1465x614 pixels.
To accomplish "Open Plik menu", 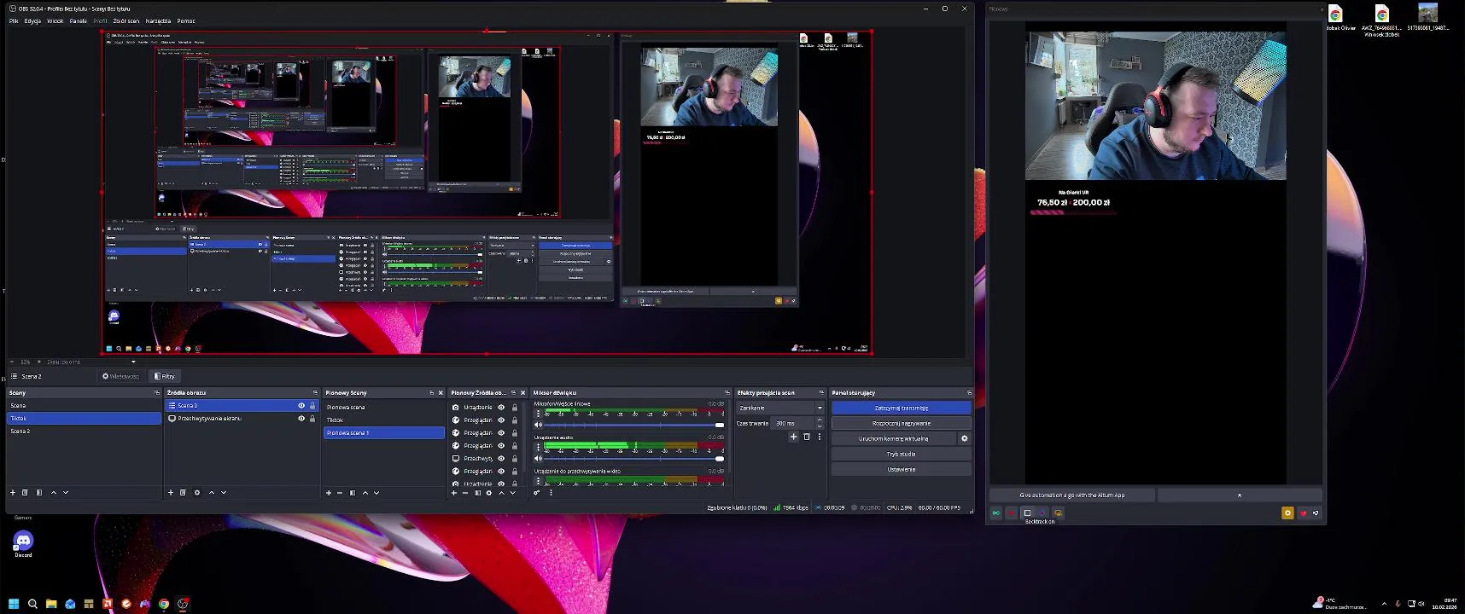I will pyautogui.click(x=14, y=20).
